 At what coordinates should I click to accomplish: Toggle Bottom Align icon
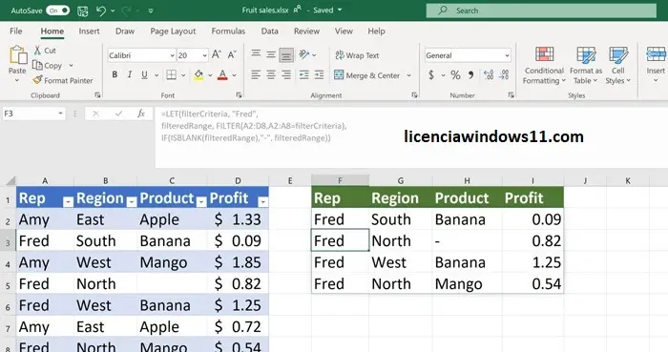286,55
